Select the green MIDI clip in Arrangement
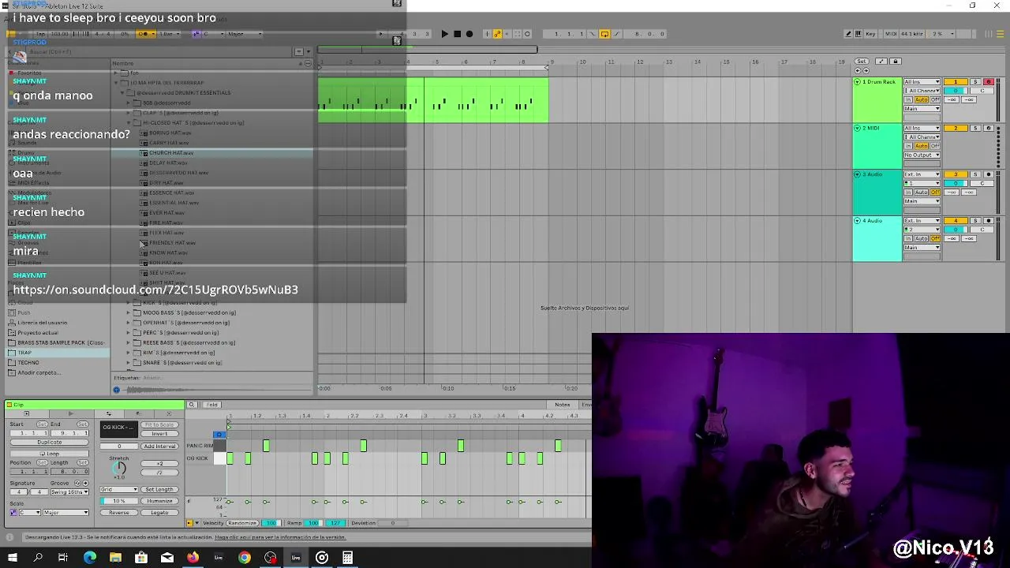Viewport: 1010px width, 568px height. [432, 99]
